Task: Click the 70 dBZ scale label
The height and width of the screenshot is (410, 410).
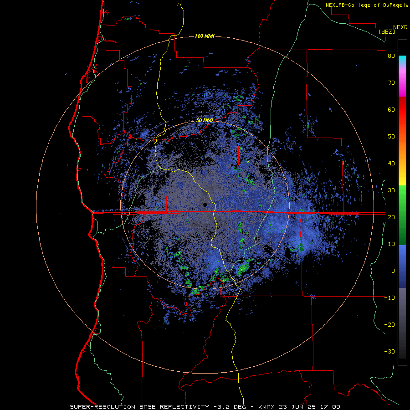Action: point(391,83)
